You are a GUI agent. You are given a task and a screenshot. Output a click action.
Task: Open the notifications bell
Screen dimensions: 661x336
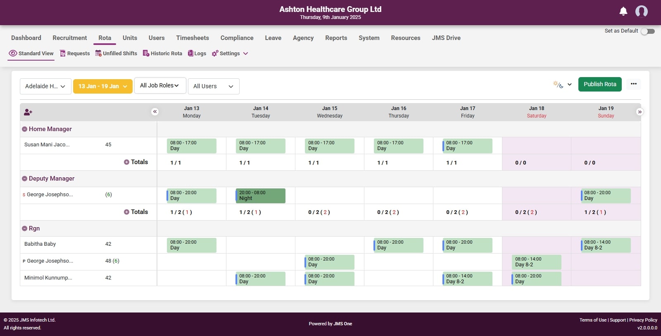(623, 12)
